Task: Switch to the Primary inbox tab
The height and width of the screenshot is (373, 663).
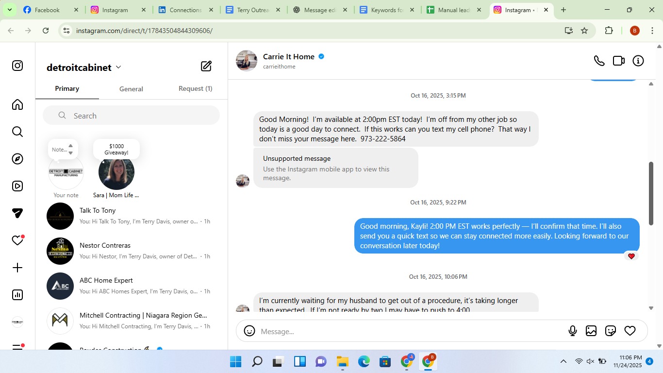Action: click(67, 89)
